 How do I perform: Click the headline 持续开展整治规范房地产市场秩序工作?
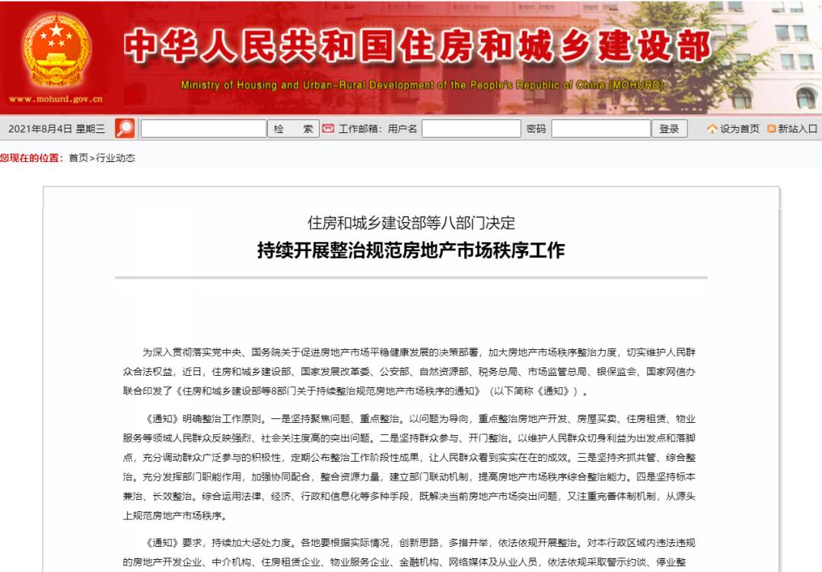pyautogui.click(x=411, y=250)
